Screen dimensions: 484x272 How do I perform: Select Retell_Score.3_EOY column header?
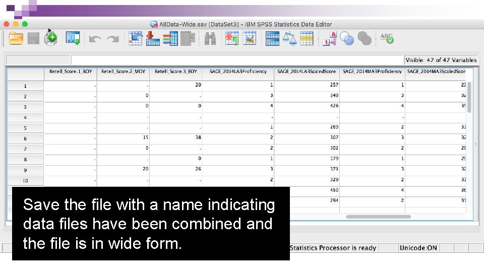point(176,74)
